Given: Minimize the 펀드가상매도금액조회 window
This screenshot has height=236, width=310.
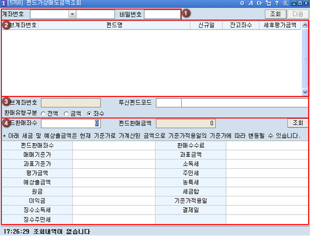Looking at the screenshot, I should tap(293, 3).
